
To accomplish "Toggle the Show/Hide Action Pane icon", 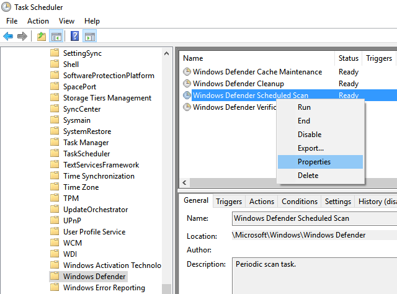I will (x=89, y=36).
